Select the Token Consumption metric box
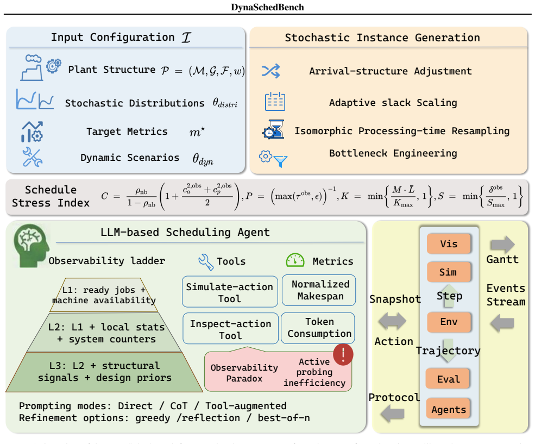535x444 pixels. [318, 328]
